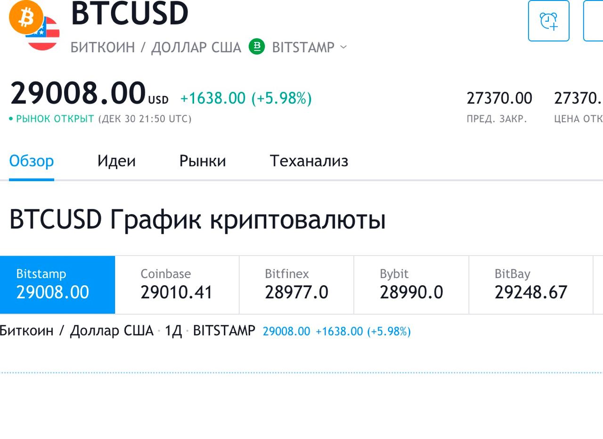Image resolution: width=603 pixels, height=439 pixels.
Task: Click the BTCUSD График криптовалюты heading
Action: (197, 220)
